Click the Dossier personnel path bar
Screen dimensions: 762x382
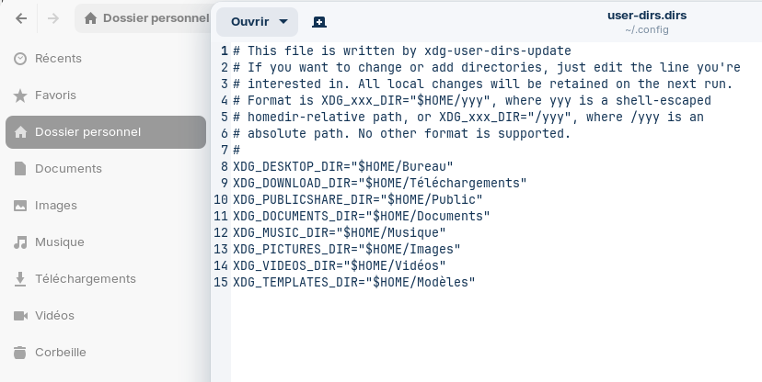point(144,18)
